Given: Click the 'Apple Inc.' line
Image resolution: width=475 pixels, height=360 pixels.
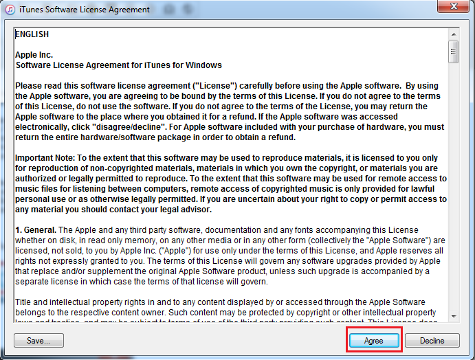Looking at the screenshot, I should (34, 54).
